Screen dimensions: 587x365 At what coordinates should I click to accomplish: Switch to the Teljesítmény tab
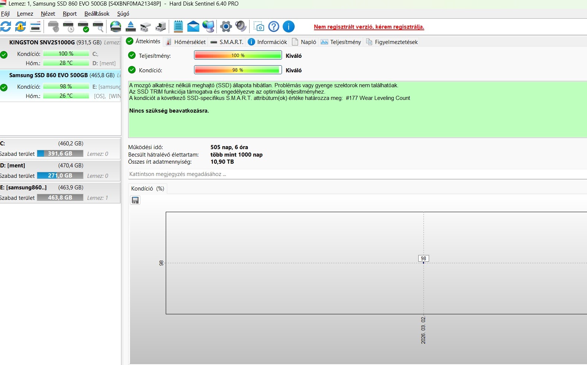tap(341, 42)
